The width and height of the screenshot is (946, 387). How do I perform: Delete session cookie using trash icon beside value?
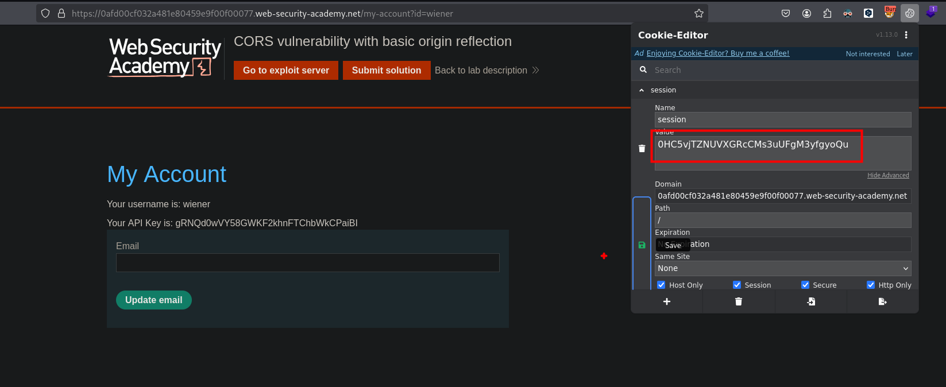pyautogui.click(x=642, y=149)
